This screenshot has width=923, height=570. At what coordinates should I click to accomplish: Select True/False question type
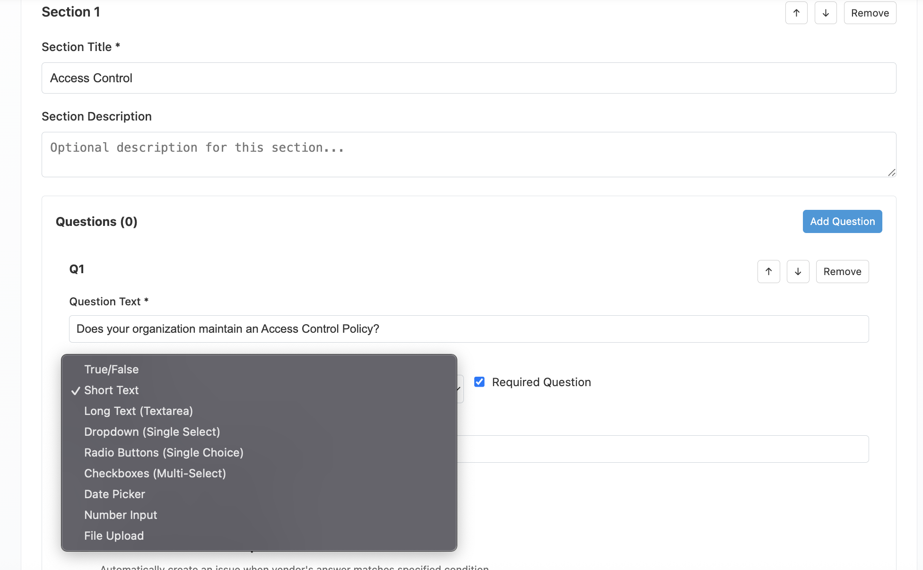coord(111,369)
